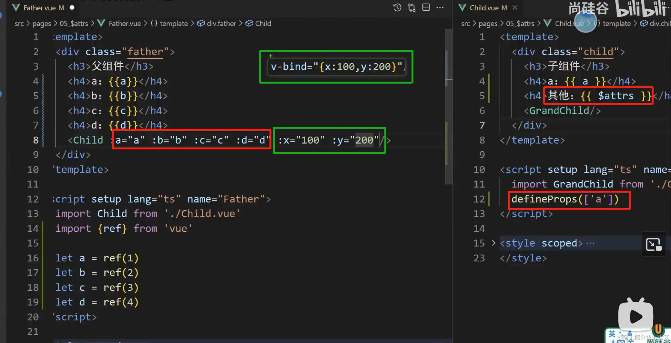Click the folded-code ellipsis after style scoped
Viewport: 671px width, 343px height.
coord(590,243)
